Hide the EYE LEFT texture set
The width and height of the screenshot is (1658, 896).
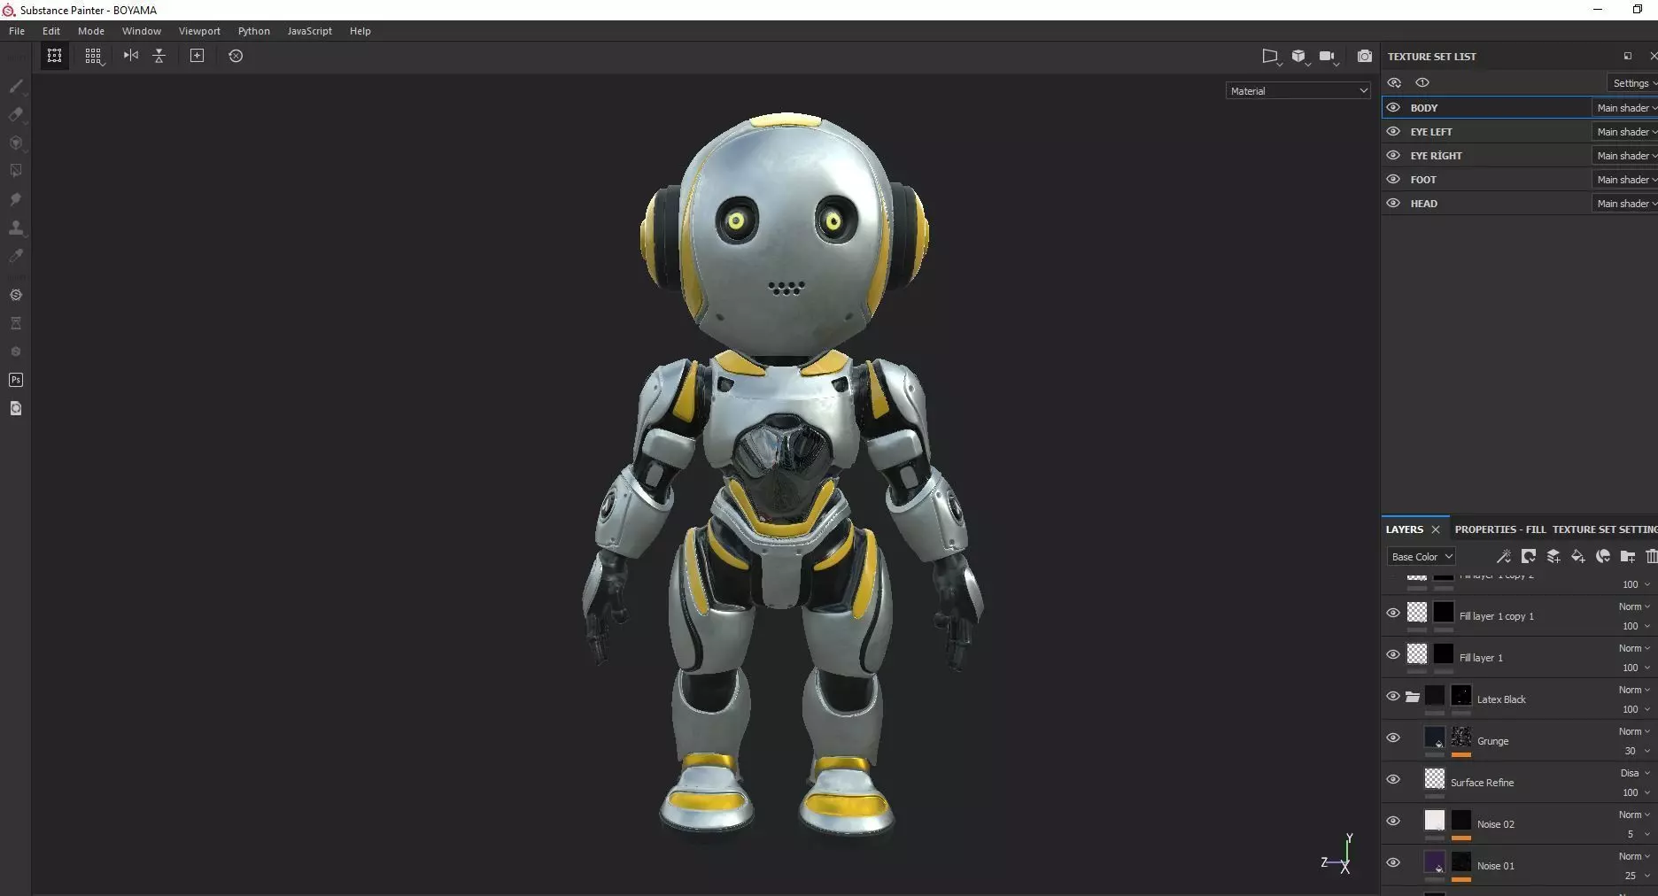(1393, 131)
